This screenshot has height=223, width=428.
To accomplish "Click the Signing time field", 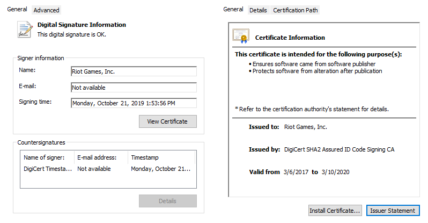I will click(x=134, y=103).
